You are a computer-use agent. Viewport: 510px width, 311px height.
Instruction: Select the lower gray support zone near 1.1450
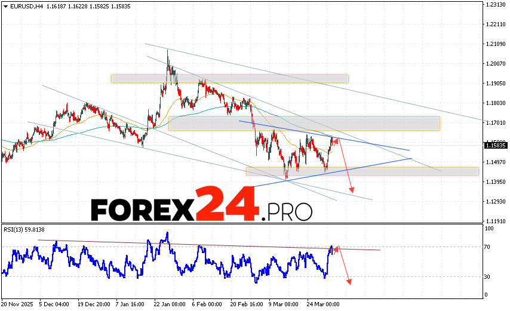coord(362,171)
